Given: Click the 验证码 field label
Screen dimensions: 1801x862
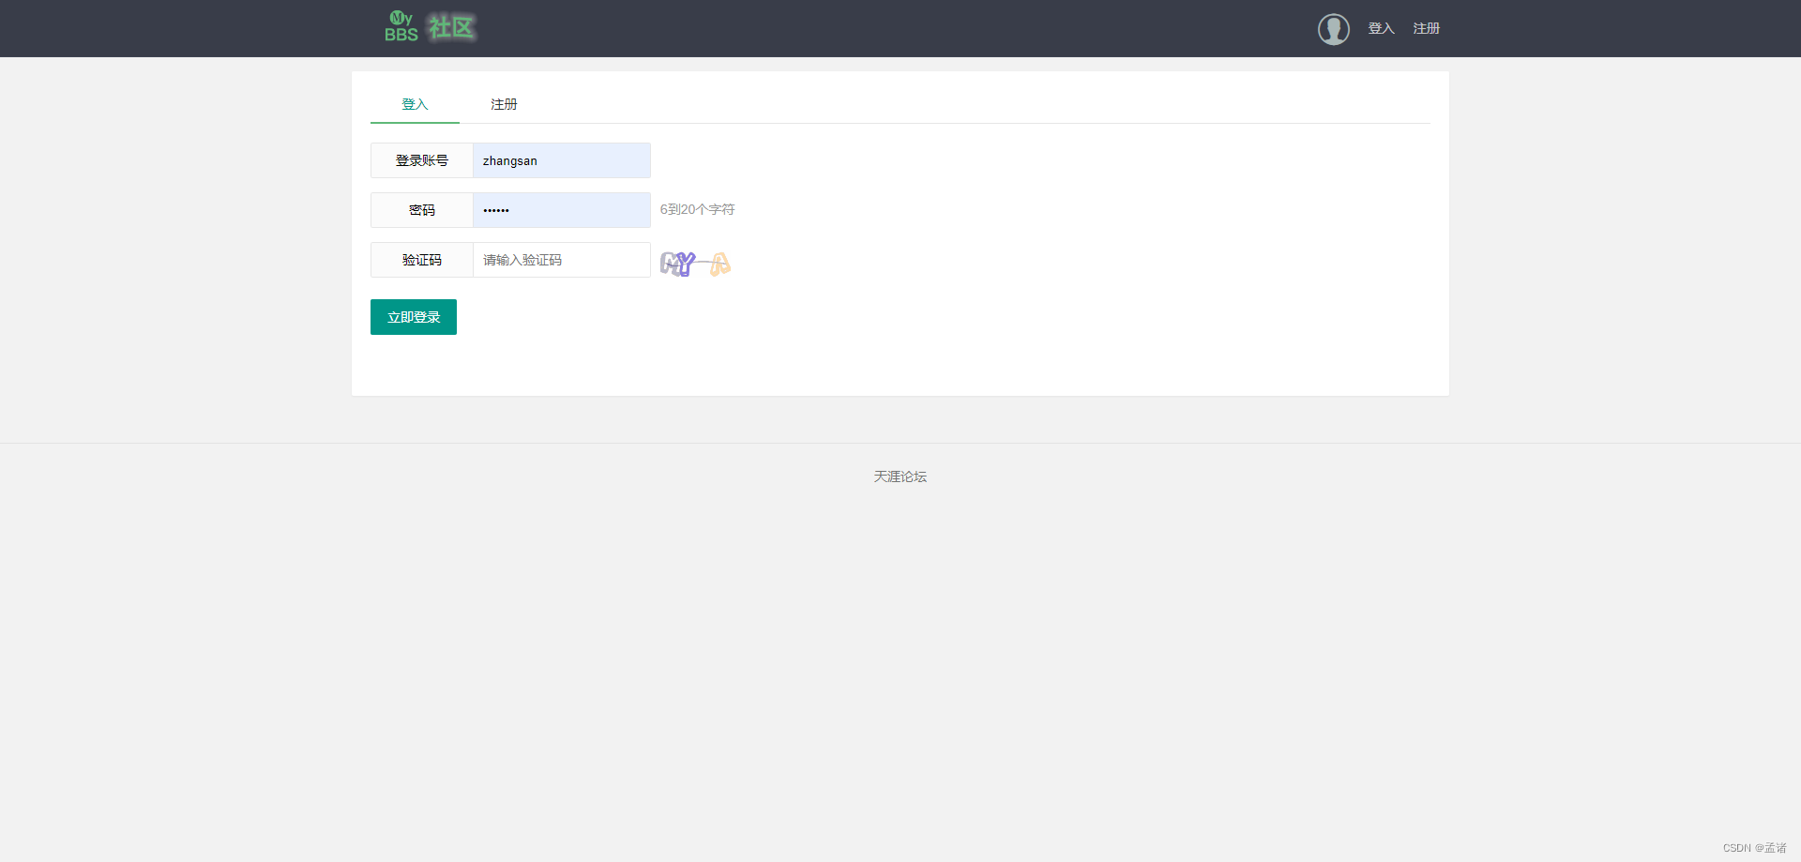Looking at the screenshot, I should (422, 260).
